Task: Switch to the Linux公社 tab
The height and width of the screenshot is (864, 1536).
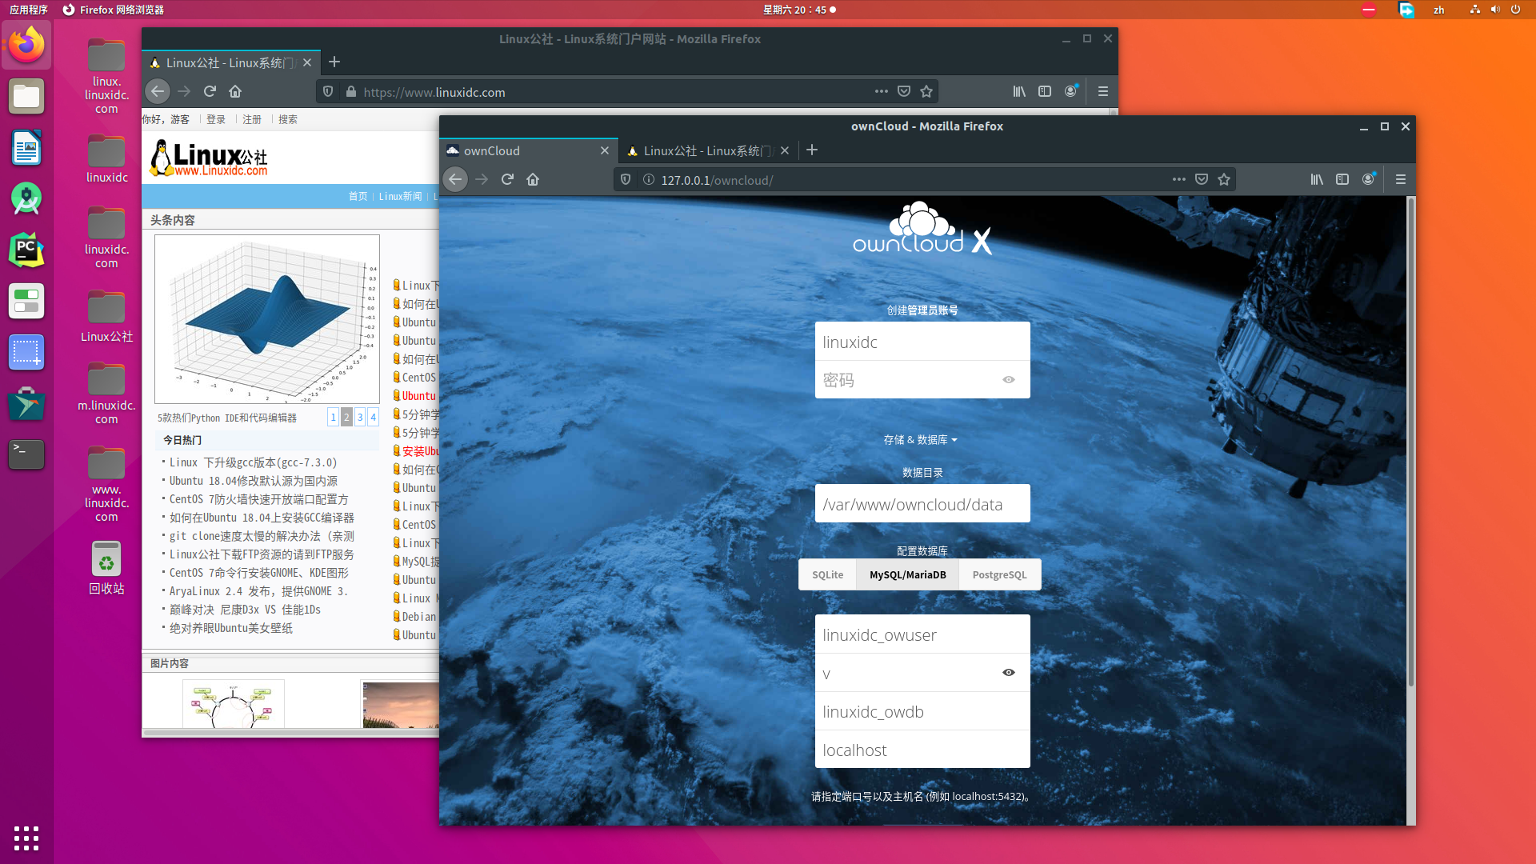Action: coord(704,150)
